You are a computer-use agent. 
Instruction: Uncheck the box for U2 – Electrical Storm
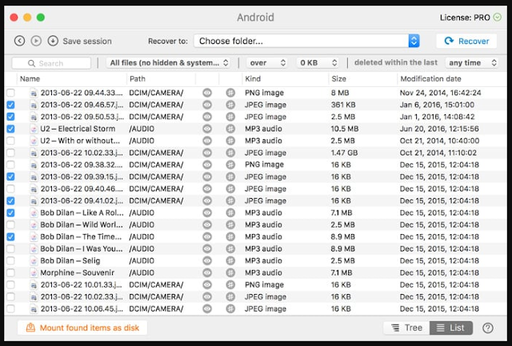10,129
